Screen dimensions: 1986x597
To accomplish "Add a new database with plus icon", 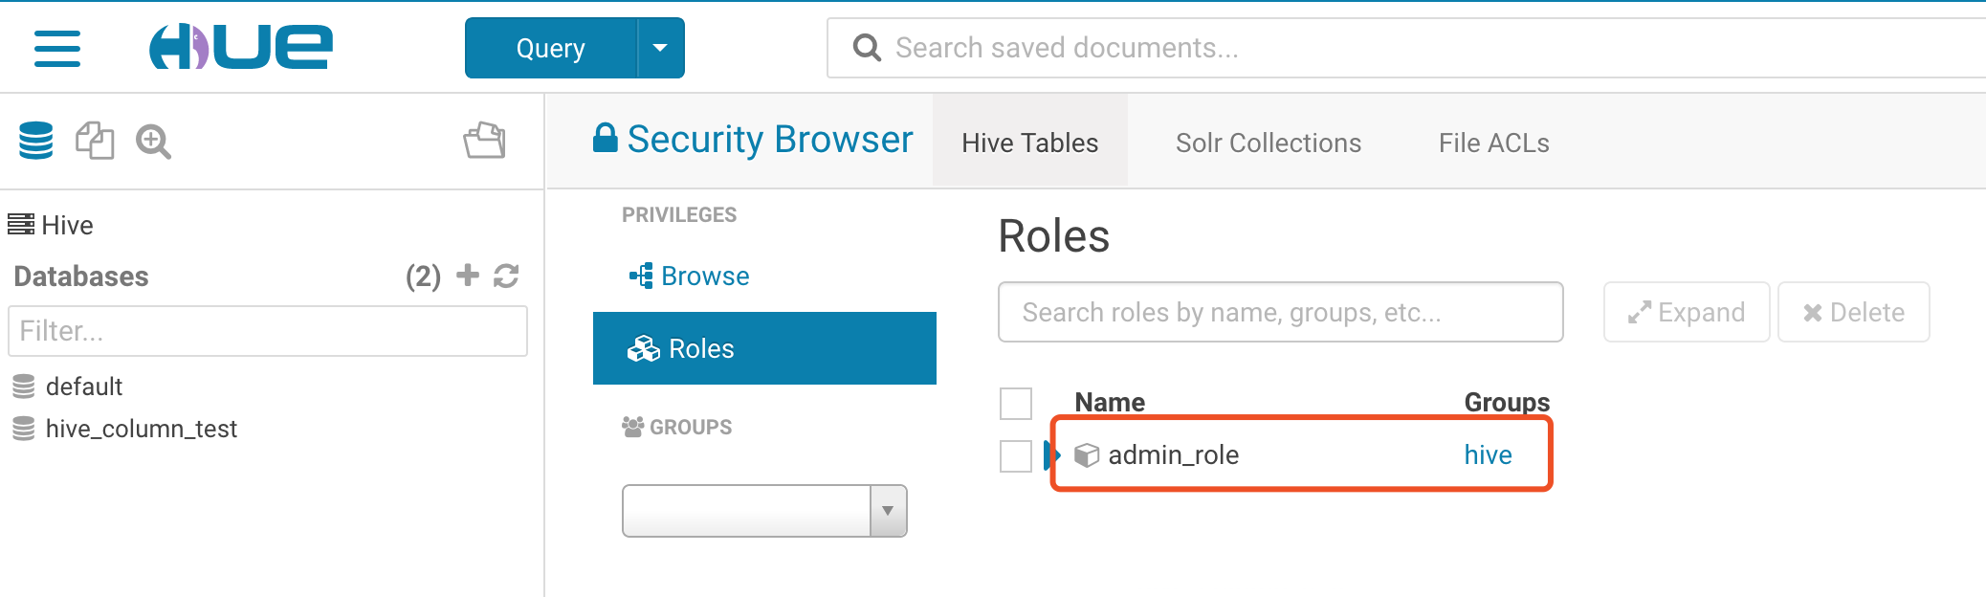I will (x=467, y=276).
